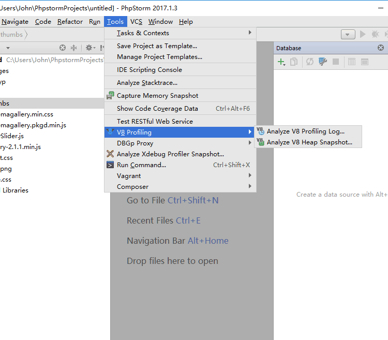Image resolution: width=388 pixels, height=340 pixels.
Task: Add a new data source with plus icon
Action: click(x=281, y=62)
